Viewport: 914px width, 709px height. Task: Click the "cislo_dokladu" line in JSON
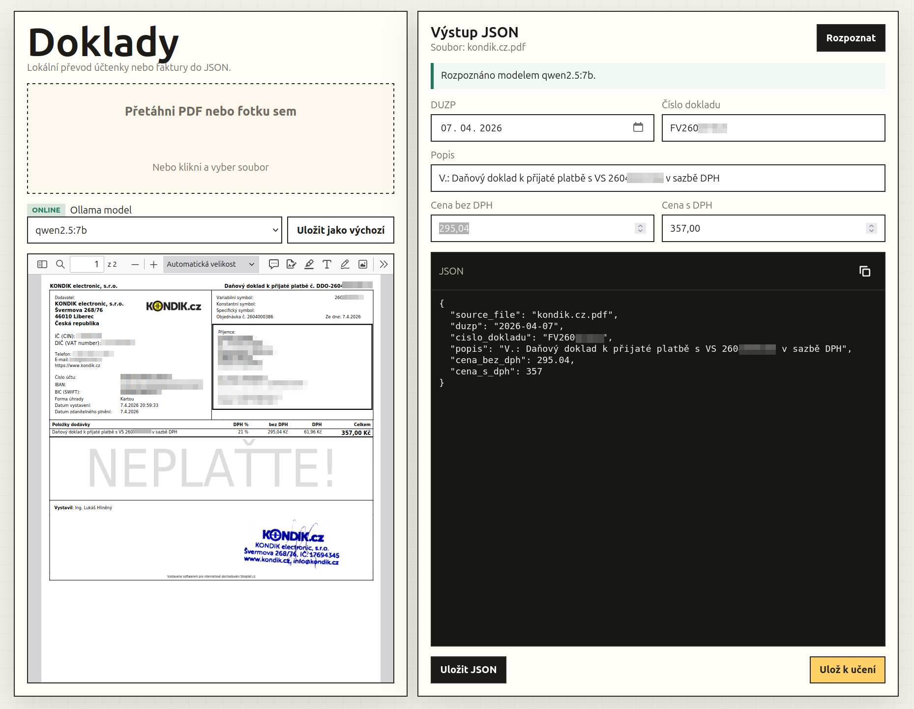(531, 338)
